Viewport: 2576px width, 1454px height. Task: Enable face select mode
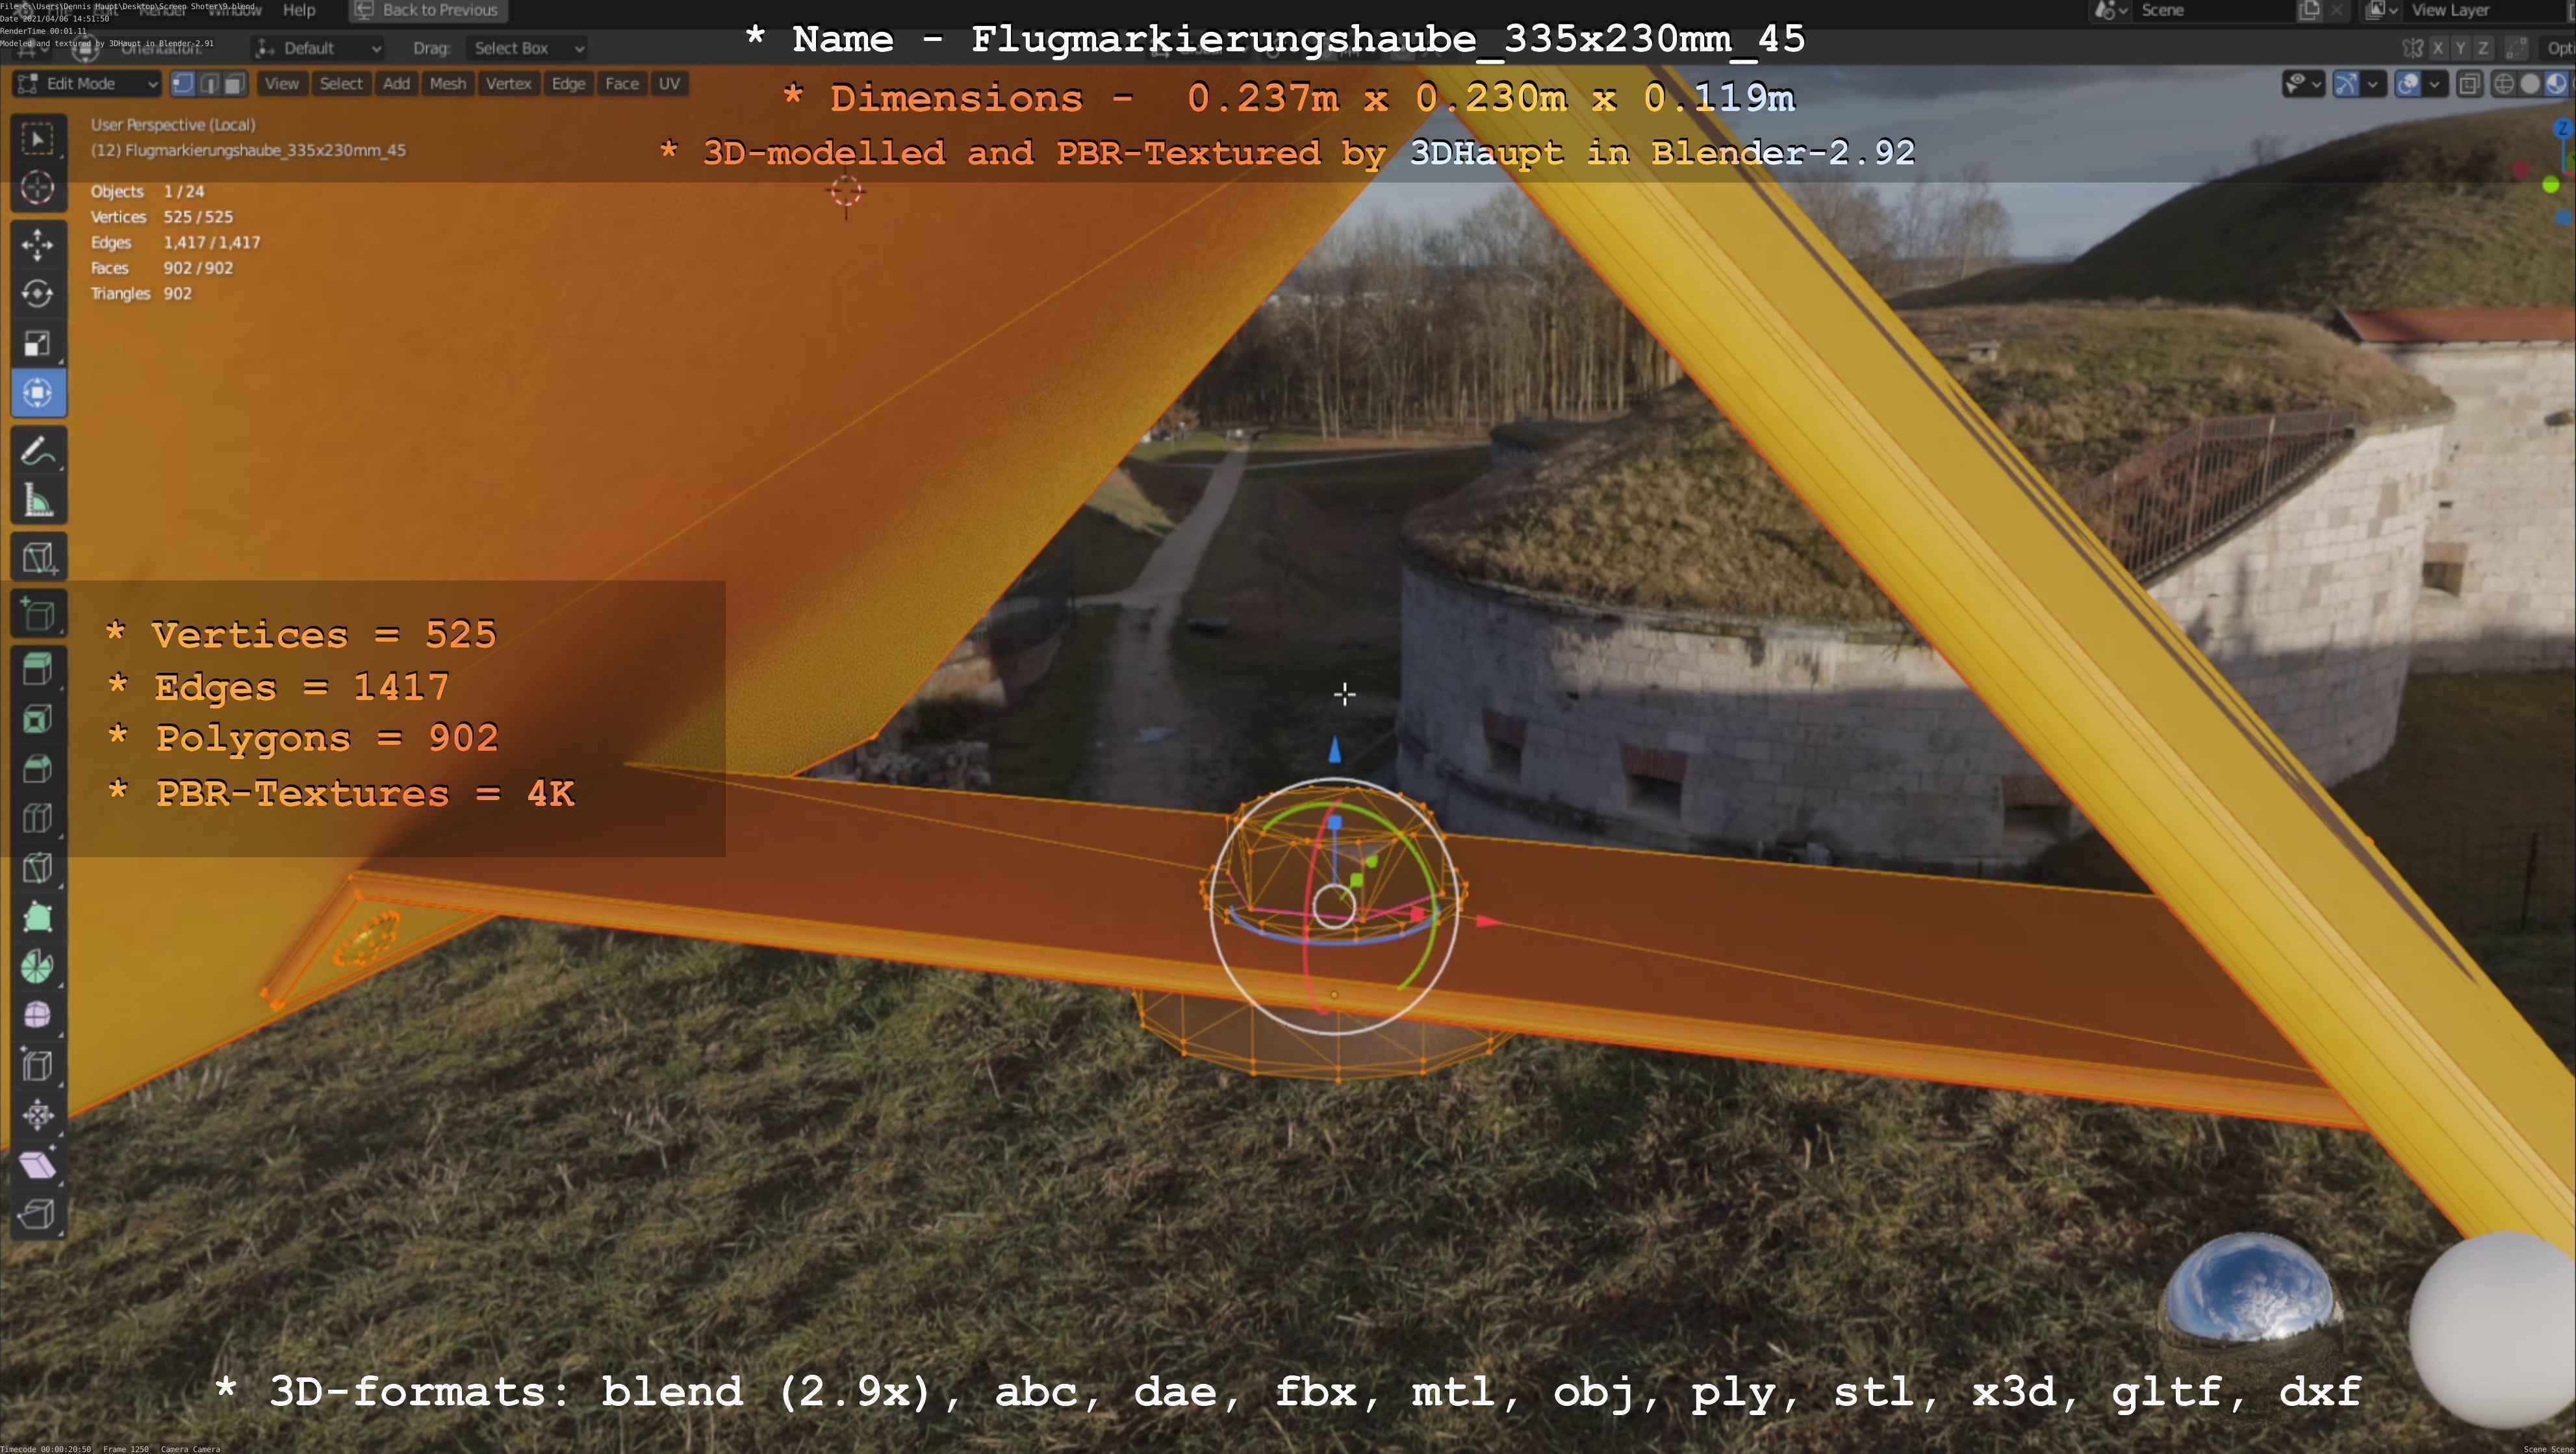click(x=234, y=84)
